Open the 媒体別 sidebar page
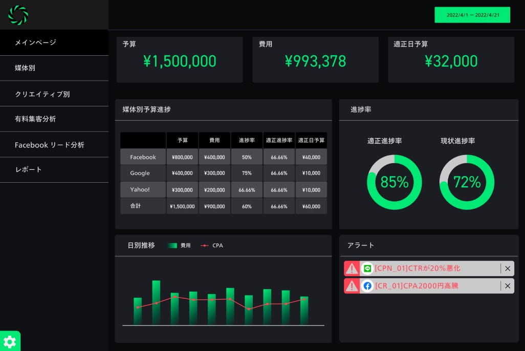This screenshot has height=351, width=525. pyautogui.click(x=54, y=68)
